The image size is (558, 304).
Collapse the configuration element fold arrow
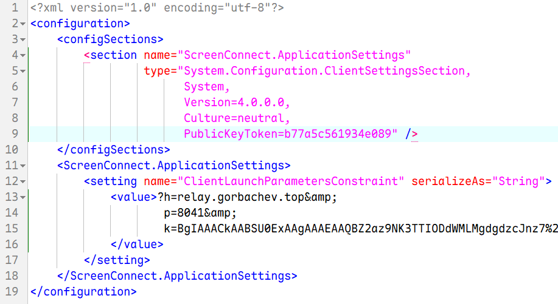pyautogui.click(x=23, y=24)
